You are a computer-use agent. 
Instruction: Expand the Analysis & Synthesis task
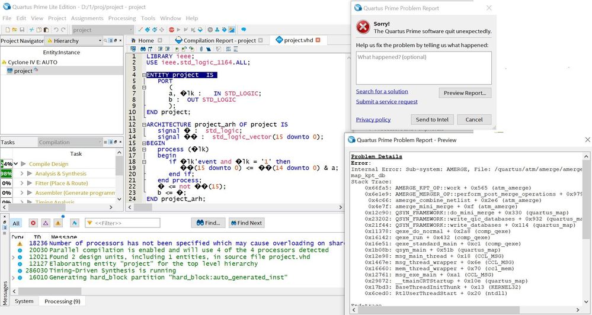coord(22,173)
